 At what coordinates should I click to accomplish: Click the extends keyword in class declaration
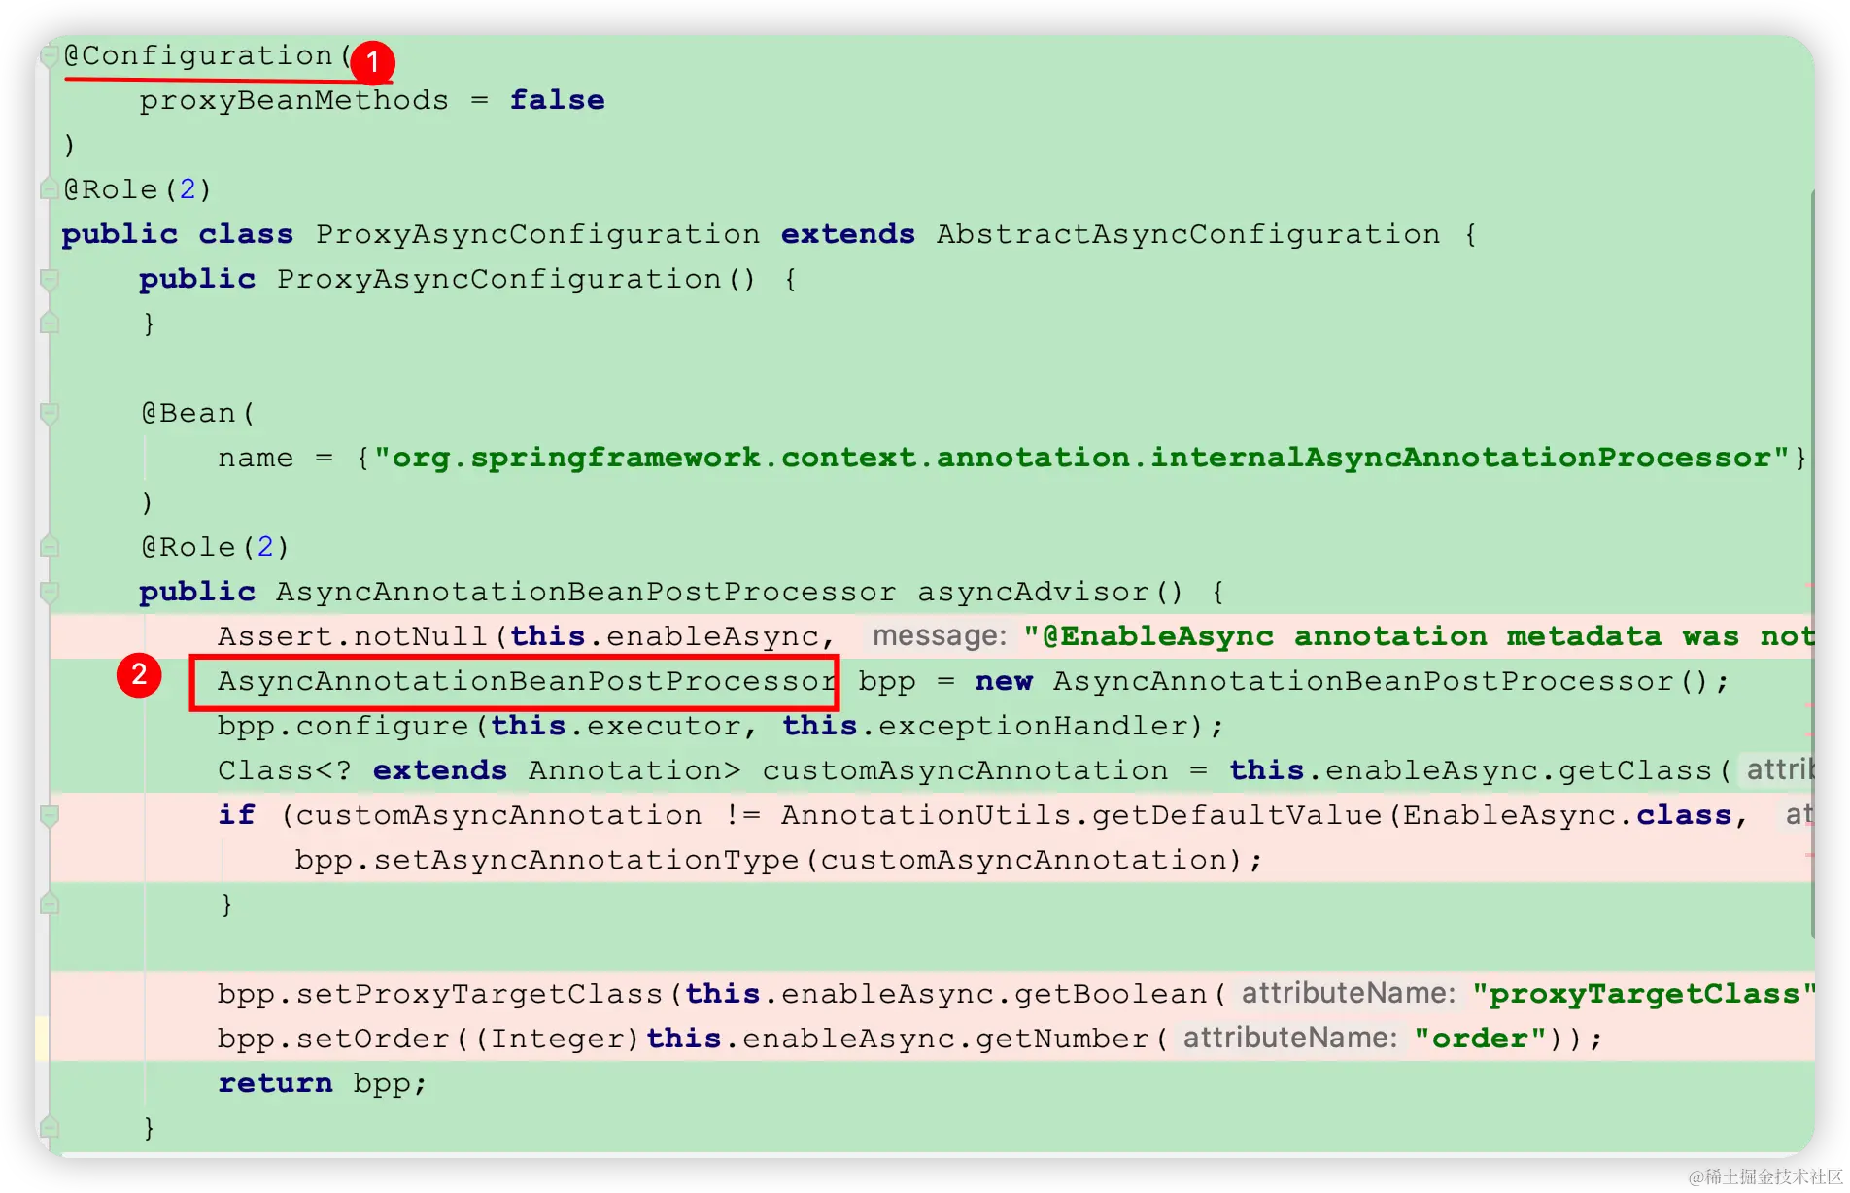pos(848,234)
